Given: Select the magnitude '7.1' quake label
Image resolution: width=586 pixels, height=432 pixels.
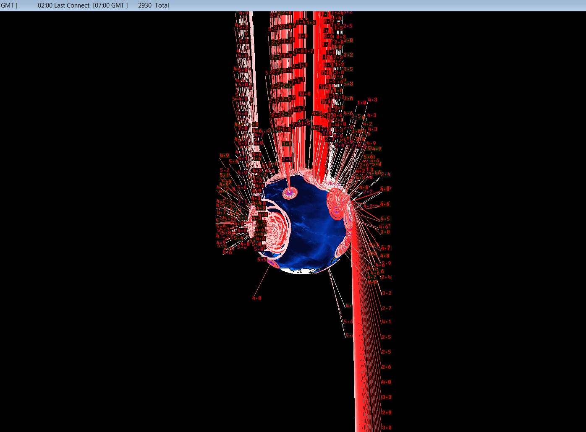Looking at the screenshot, I should pyautogui.click(x=242, y=202).
